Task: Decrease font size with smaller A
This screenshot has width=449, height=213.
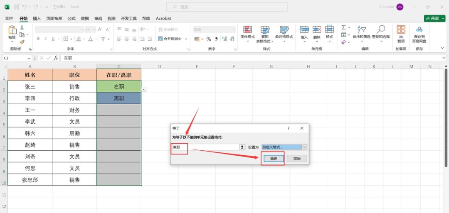Action: point(108,29)
